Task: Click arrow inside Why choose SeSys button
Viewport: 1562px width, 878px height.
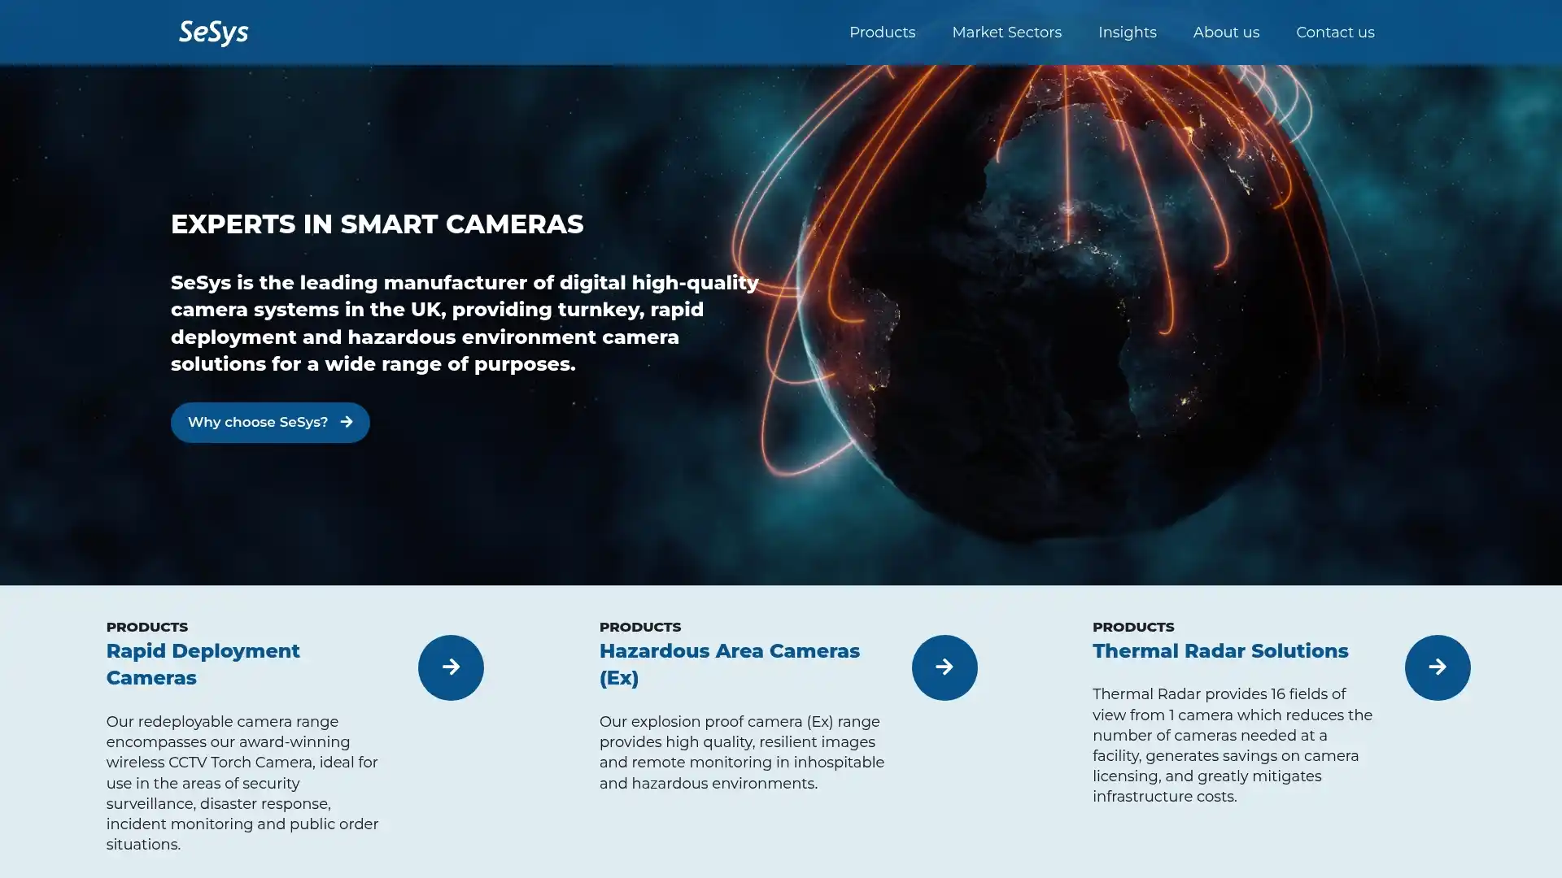Action: [347, 422]
